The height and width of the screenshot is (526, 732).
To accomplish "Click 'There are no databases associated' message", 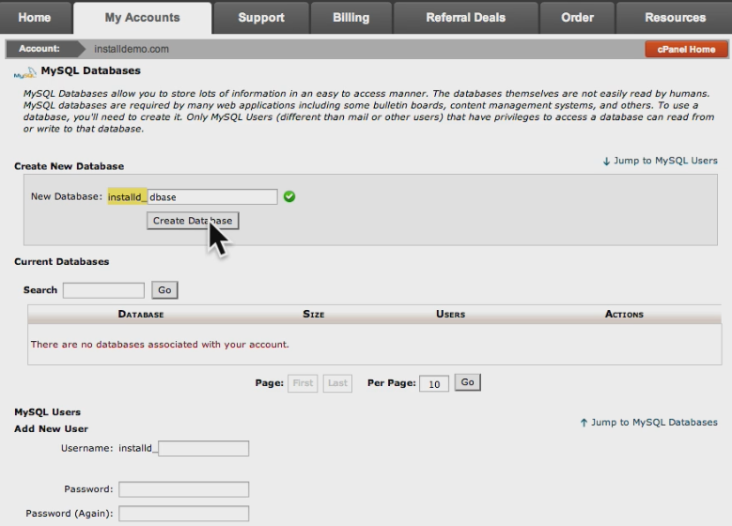I will click(x=160, y=345).
